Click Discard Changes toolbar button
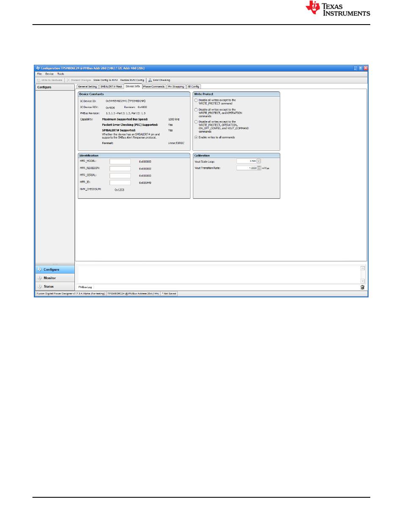 tap(79, 80)
